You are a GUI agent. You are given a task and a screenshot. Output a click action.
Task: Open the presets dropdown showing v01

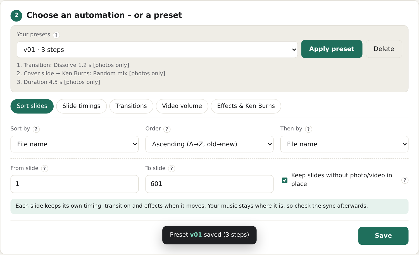click(x=157, y=50)
